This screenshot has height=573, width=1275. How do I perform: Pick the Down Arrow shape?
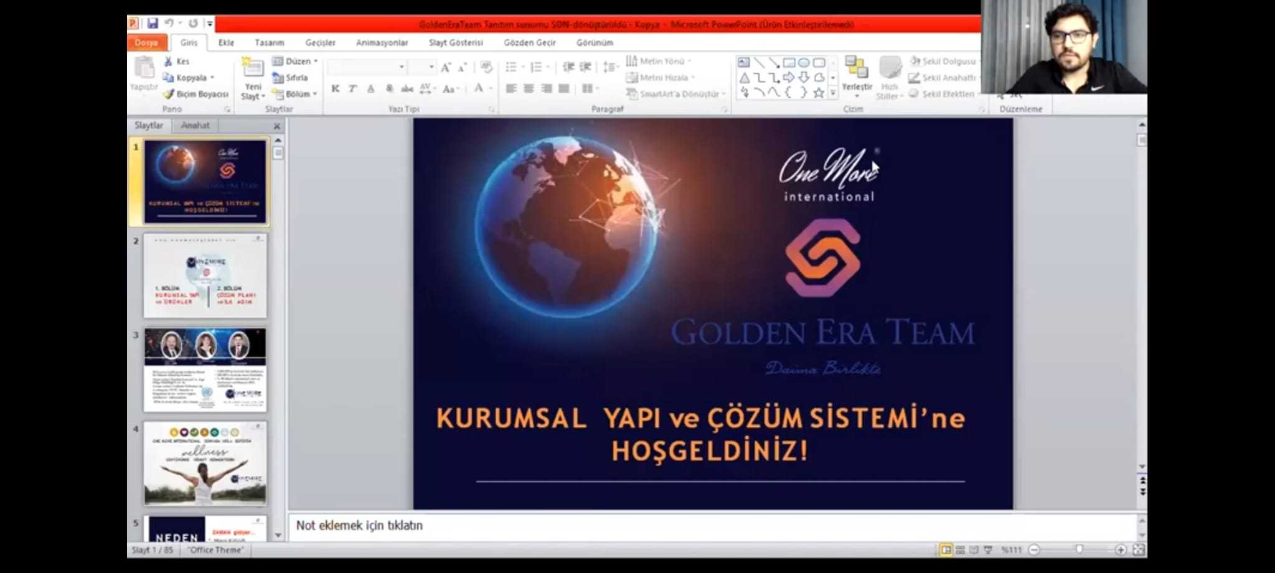[804, 78]
